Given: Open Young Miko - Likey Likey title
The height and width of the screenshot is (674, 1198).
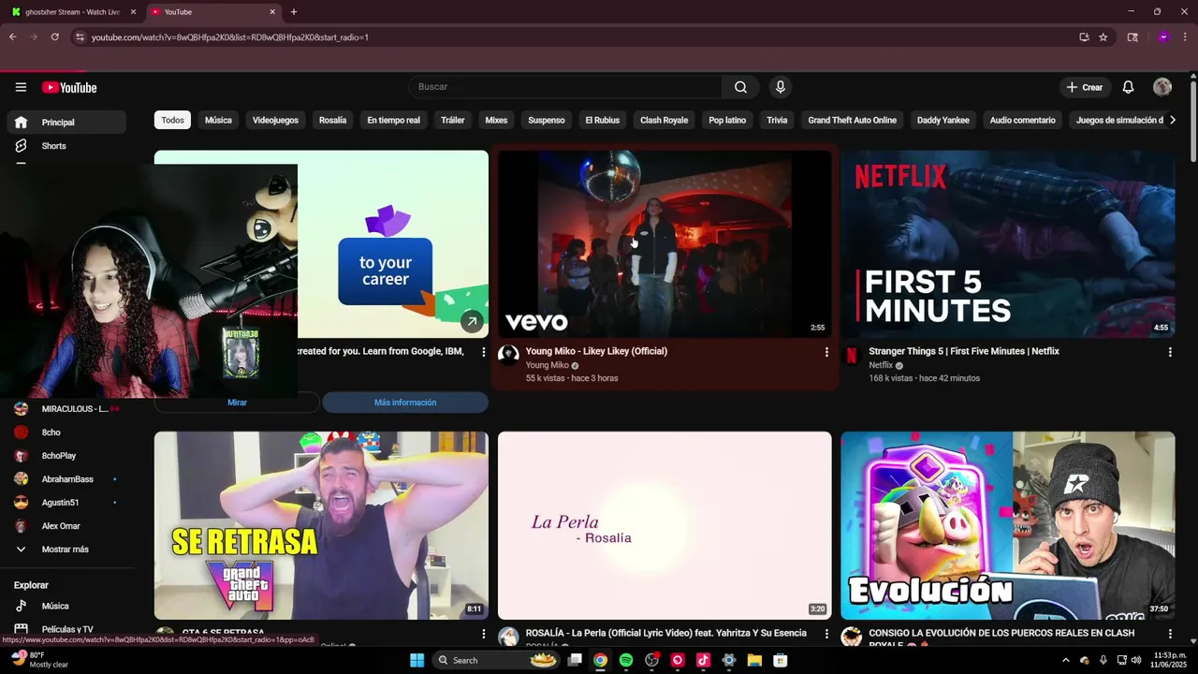Looking at the screenshot, I should tap(596, 351).
